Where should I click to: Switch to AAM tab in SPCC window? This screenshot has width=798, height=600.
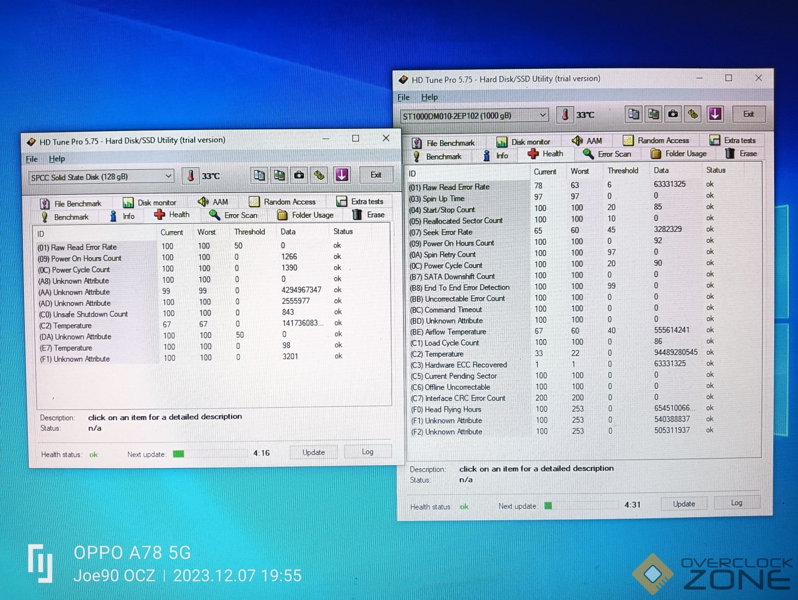(213, 201)
